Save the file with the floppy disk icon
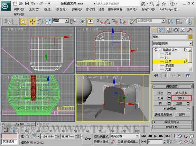The width and height of the screenshot is (196, 146). (27, 3)
